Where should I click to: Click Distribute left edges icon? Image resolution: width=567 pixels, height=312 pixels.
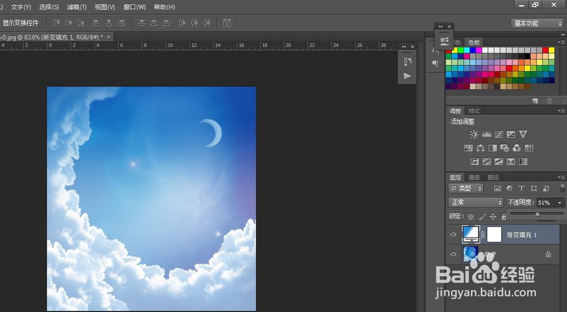click(x=182, y=23)
